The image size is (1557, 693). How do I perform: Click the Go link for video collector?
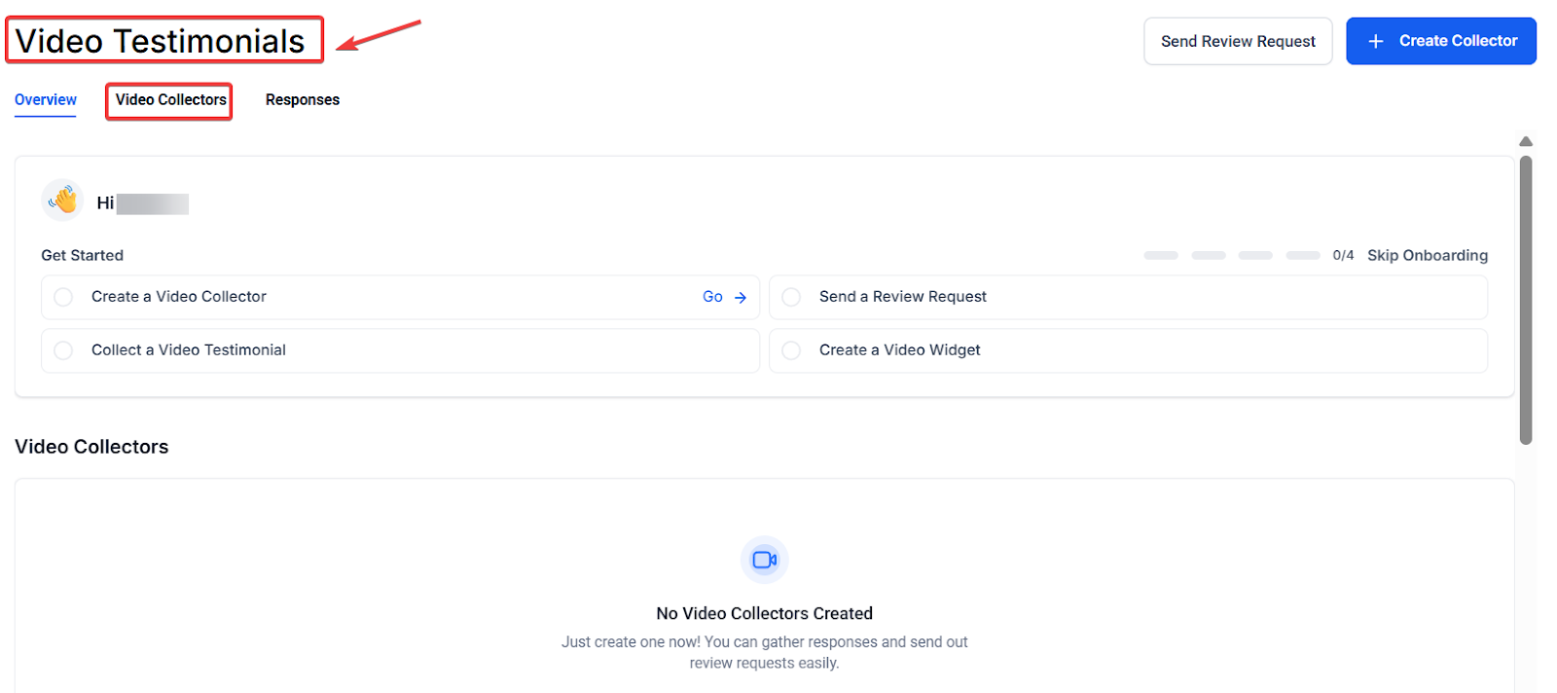point(712,297)
